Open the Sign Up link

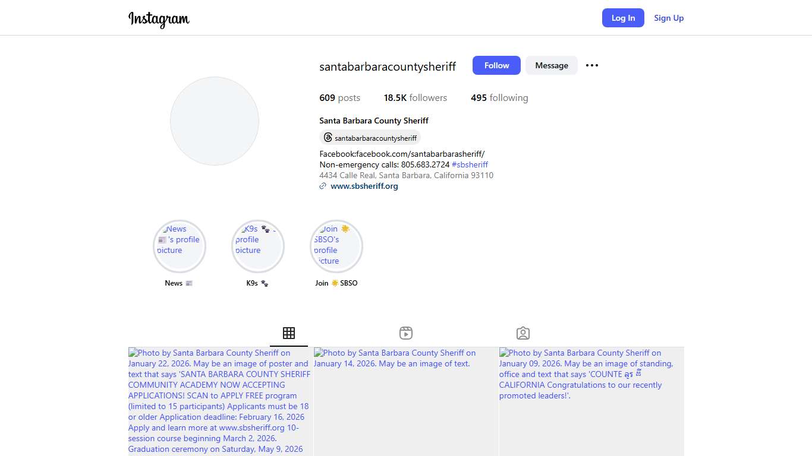[669, 18]
